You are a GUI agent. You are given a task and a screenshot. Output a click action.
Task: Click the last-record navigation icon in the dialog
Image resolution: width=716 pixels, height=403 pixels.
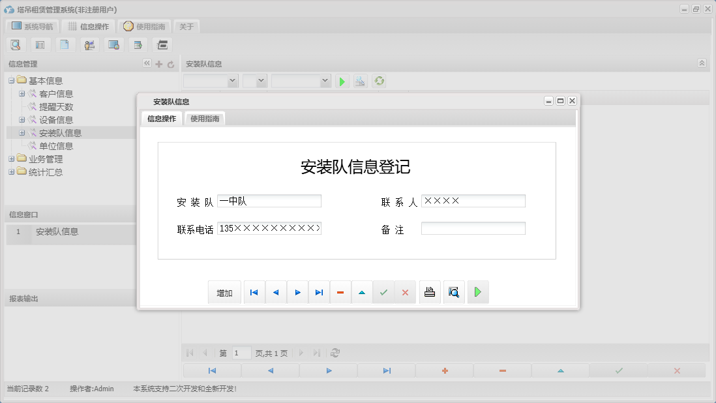coord(319,291)
